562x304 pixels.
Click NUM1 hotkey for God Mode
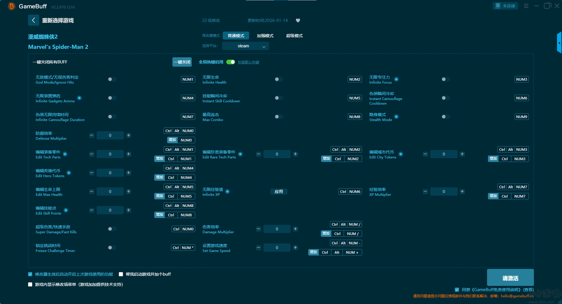tap(188, 79)
